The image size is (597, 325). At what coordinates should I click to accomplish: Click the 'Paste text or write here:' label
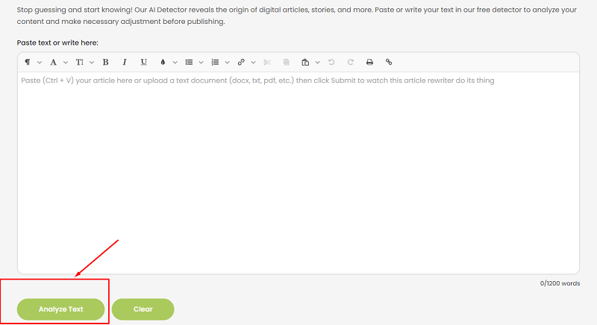tap(57, 42)
